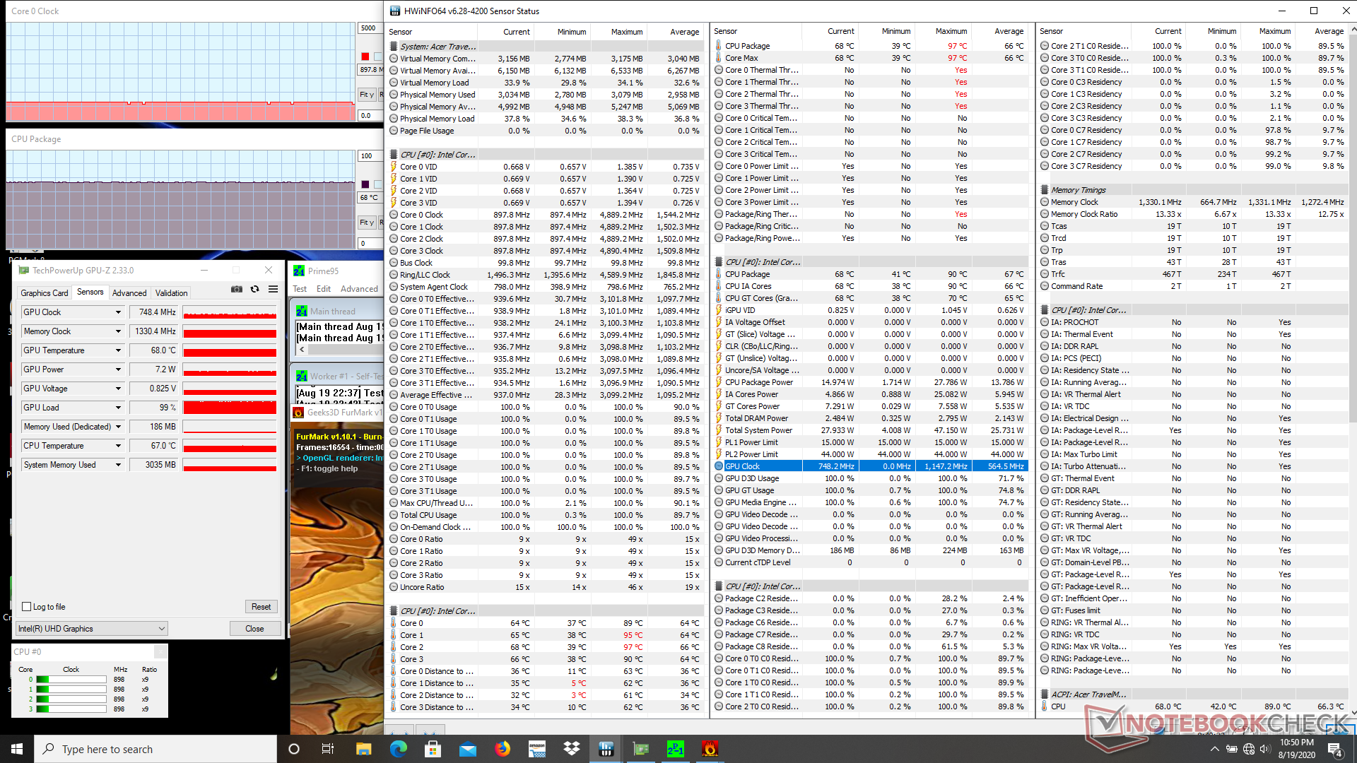1357x763 pixels.
Task: Click the GPU-Z screenshot camera icon
Action: 237,289
